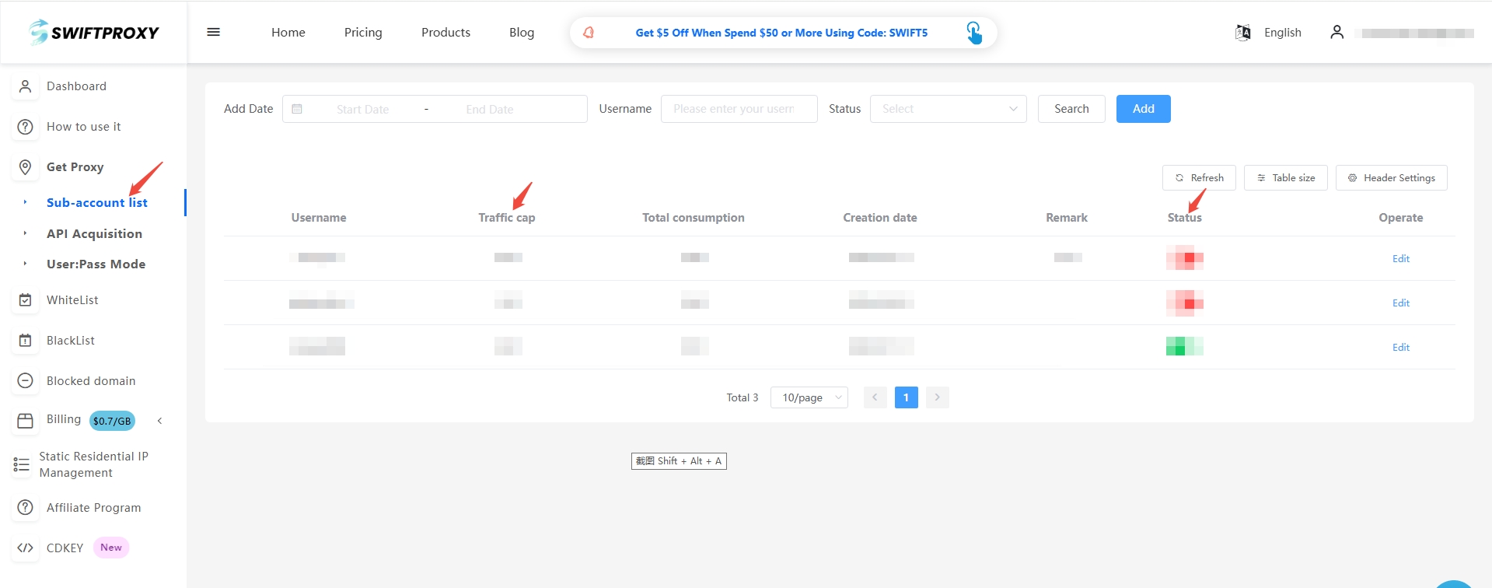Click the Refresh table button

point(1199,178)
